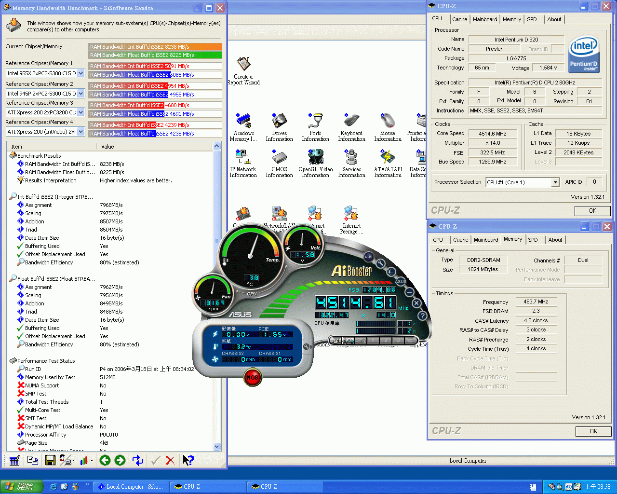Click OK in the upper CPU-Z window
This screenshot has height=494, width=617.
click(x=592, y=211)
